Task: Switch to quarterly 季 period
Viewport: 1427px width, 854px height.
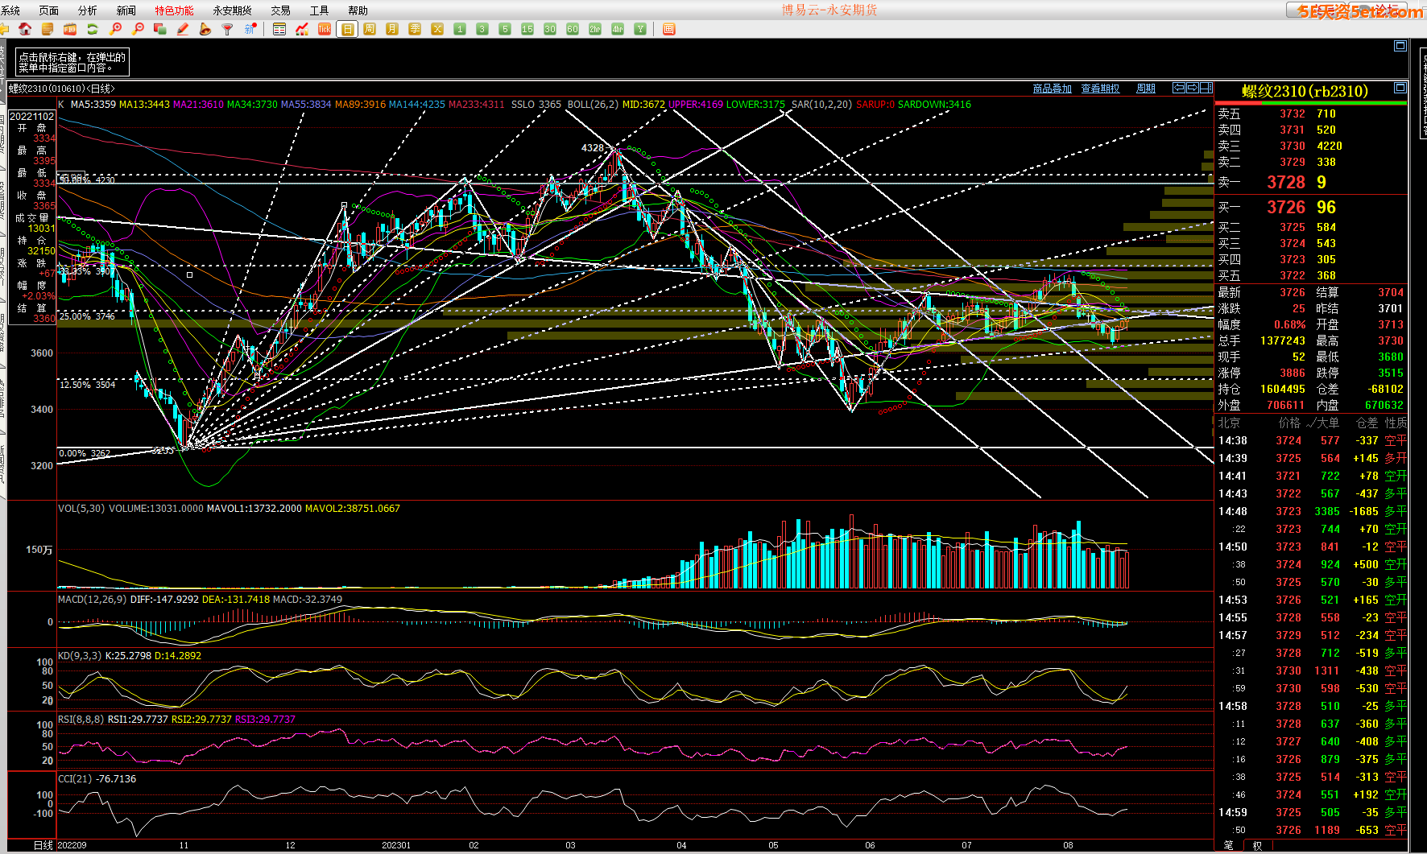Action: coord(415,29)
